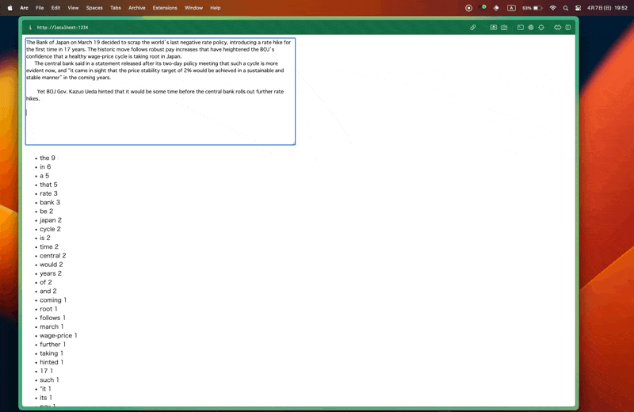Screen dimensions: 634x412
Task: Click the 'of 2' list item
Action: 46,282
